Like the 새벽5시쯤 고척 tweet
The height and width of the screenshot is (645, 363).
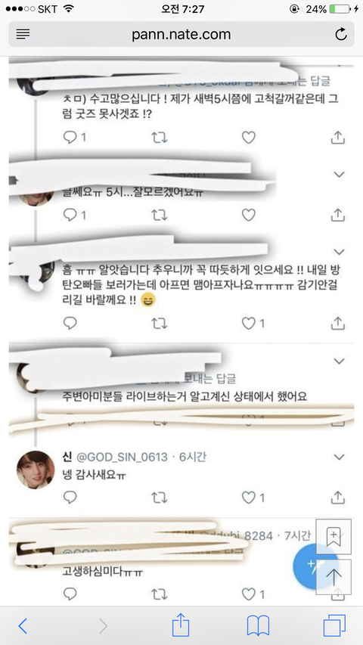[249, 138]
